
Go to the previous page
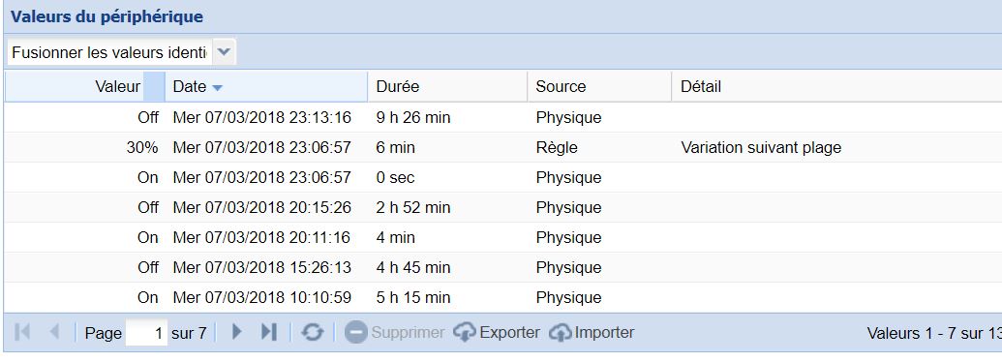coord(55,332)
